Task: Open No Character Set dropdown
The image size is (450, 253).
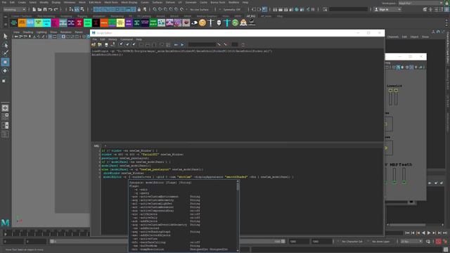Action: [x=352, y=242]
